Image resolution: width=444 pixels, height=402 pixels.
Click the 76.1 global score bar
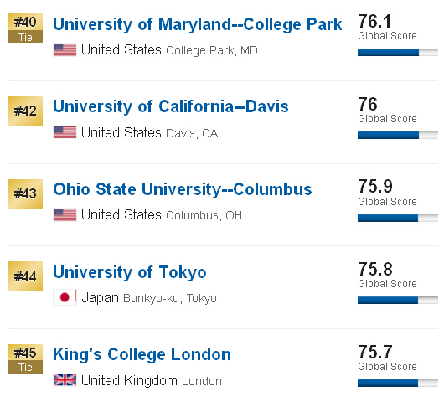click(398, 53)
